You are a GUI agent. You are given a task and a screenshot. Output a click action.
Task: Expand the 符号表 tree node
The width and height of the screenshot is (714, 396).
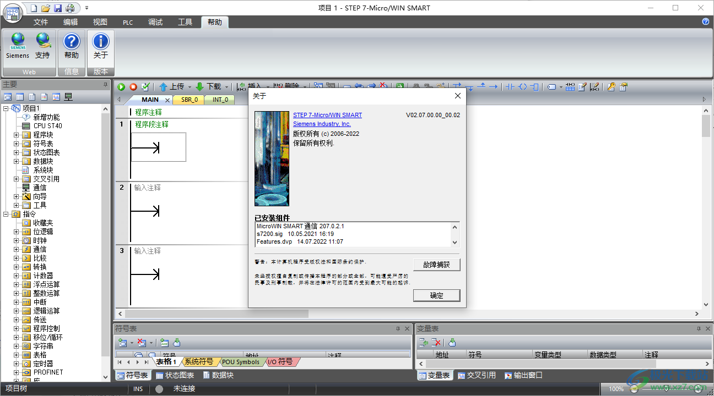click(16, 144)
